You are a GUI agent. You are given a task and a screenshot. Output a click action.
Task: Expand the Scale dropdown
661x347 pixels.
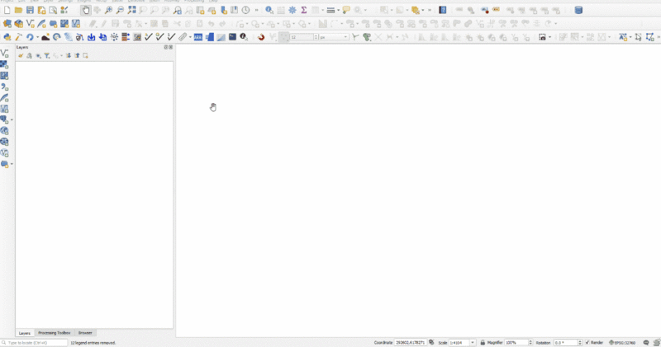coord(473,342)
